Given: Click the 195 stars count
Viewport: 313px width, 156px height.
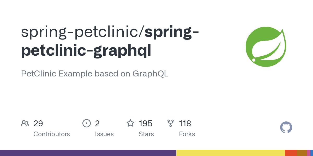Looking at the screenshot, I should click(x=146, y=123).
